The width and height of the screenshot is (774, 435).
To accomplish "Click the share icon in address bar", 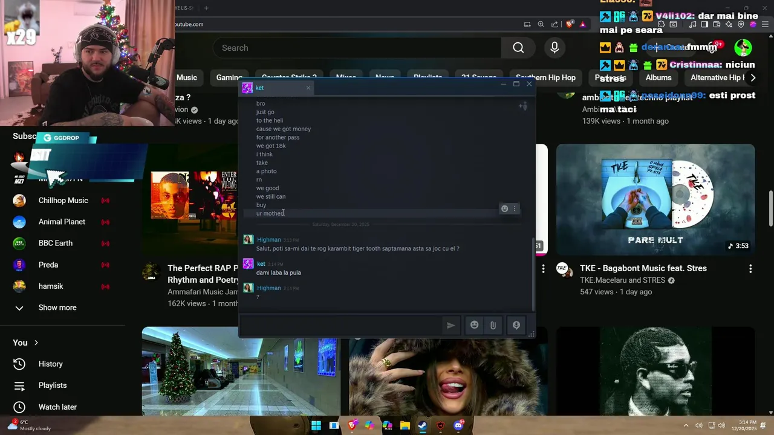I will click(554, 24).
